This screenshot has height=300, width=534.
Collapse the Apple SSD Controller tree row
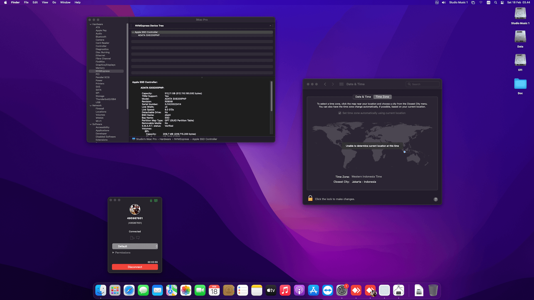coord(133,32)
